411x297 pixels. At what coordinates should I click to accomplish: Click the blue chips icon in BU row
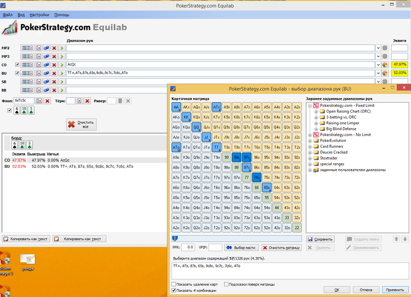point(46,73)
